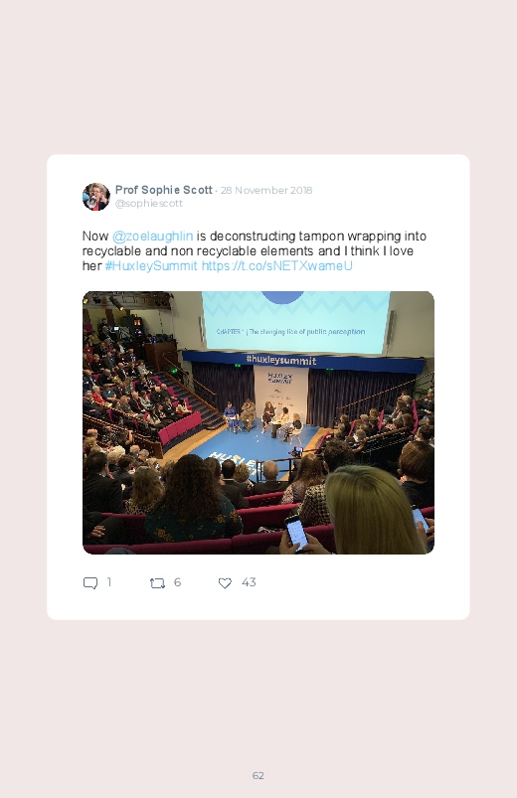
Task: Click the Prof Sophie Scott display name
Action: point(163,190)
